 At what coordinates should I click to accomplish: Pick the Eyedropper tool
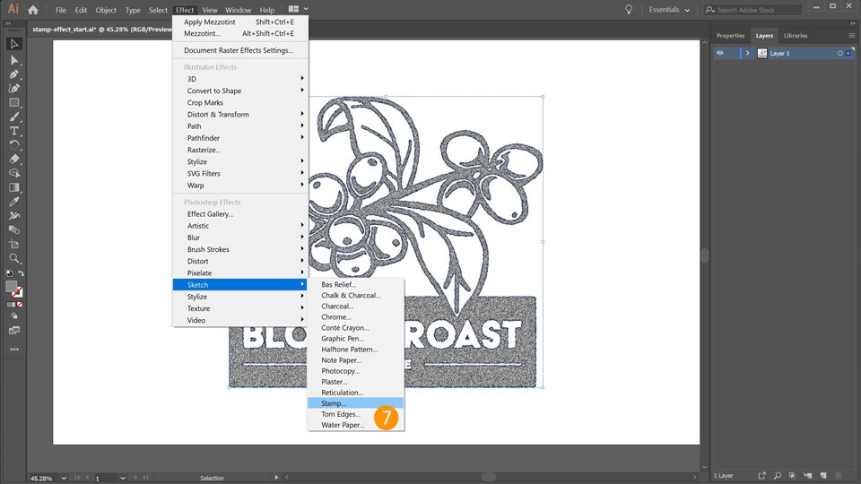[14, 202]
